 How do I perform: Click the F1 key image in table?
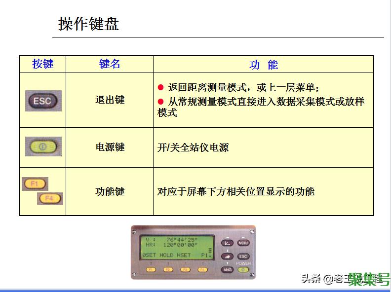point(35,184)
